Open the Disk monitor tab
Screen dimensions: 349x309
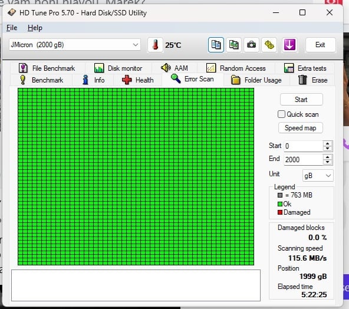[x=118, y=68]
